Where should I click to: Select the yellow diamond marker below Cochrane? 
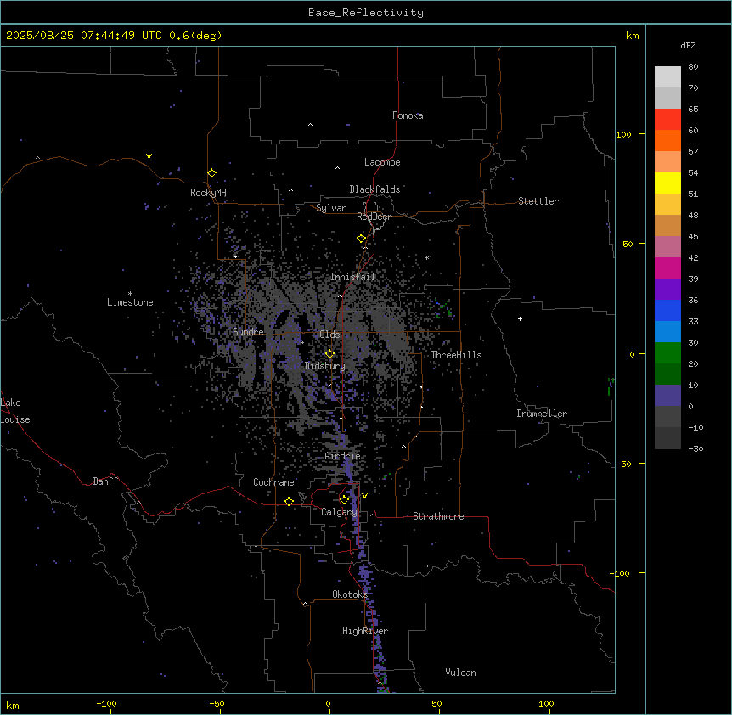[x=289, y=501]
